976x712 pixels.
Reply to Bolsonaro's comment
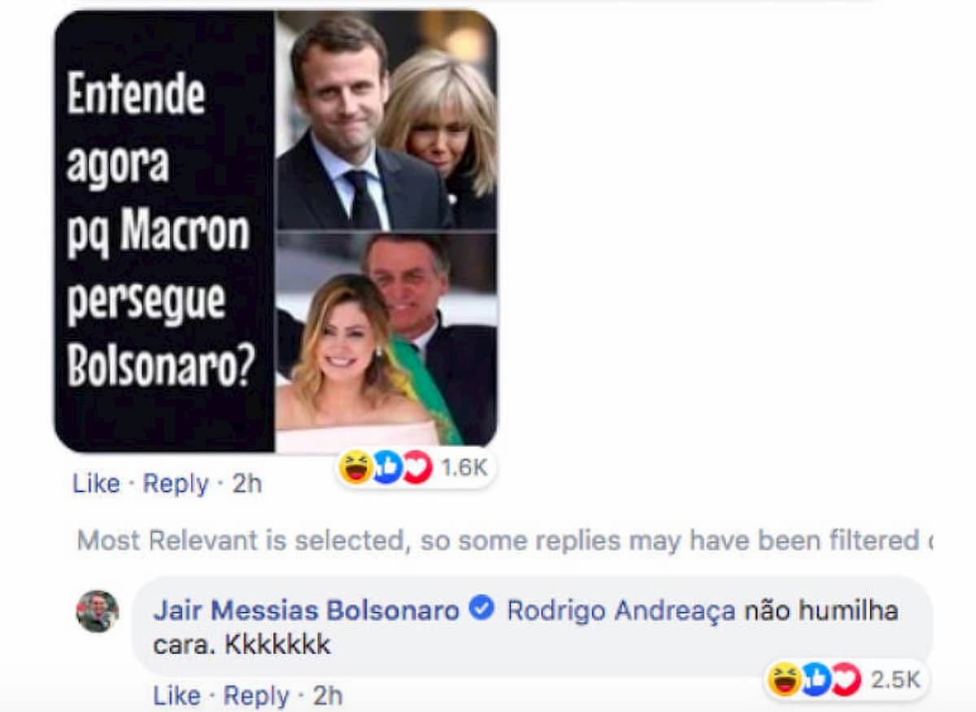point(257,697)
